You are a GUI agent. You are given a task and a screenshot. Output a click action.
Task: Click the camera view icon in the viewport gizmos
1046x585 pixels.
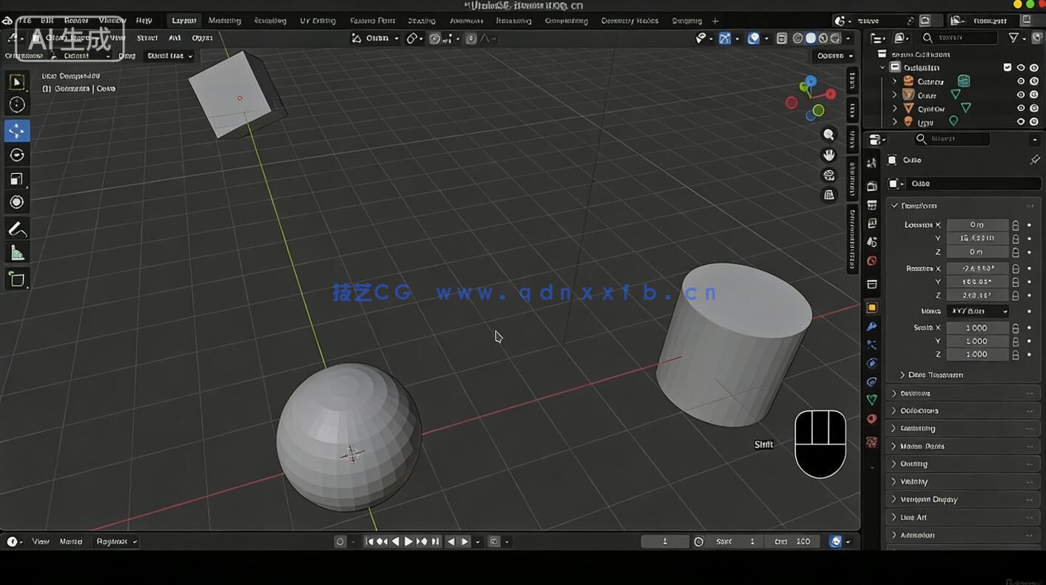[829, 175]
